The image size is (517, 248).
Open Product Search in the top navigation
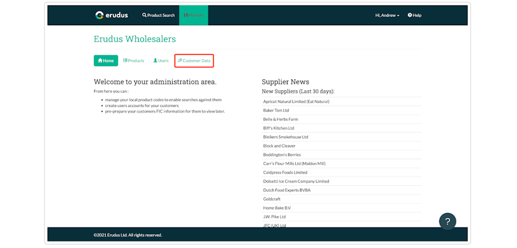click(x=158, y=15)
